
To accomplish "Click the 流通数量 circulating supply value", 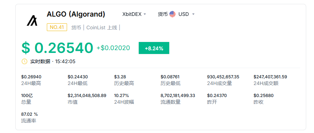I will (178, 96).
